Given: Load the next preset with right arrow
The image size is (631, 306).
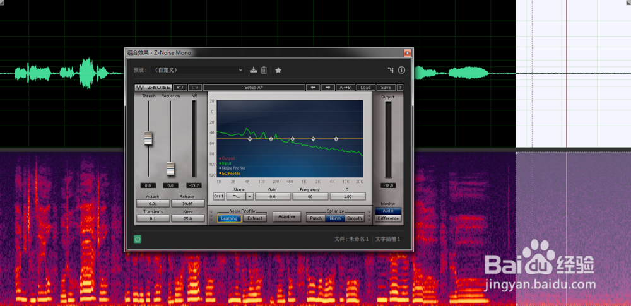Looking at the screenshot, I should [328, 87].
